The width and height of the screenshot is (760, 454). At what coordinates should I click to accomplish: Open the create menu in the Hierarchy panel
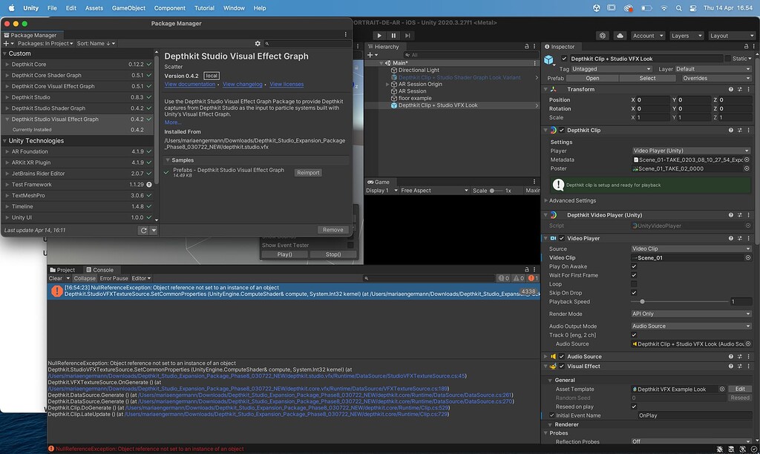point(369,54)
